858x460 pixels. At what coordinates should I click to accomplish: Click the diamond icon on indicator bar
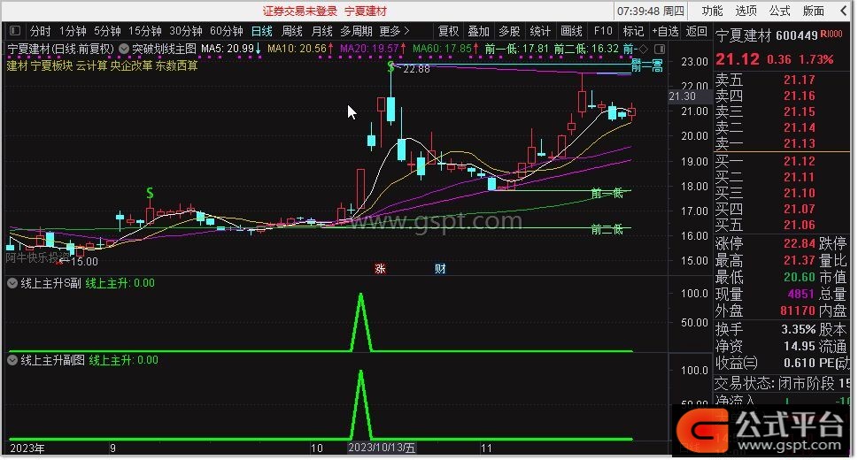click(644, 49)
